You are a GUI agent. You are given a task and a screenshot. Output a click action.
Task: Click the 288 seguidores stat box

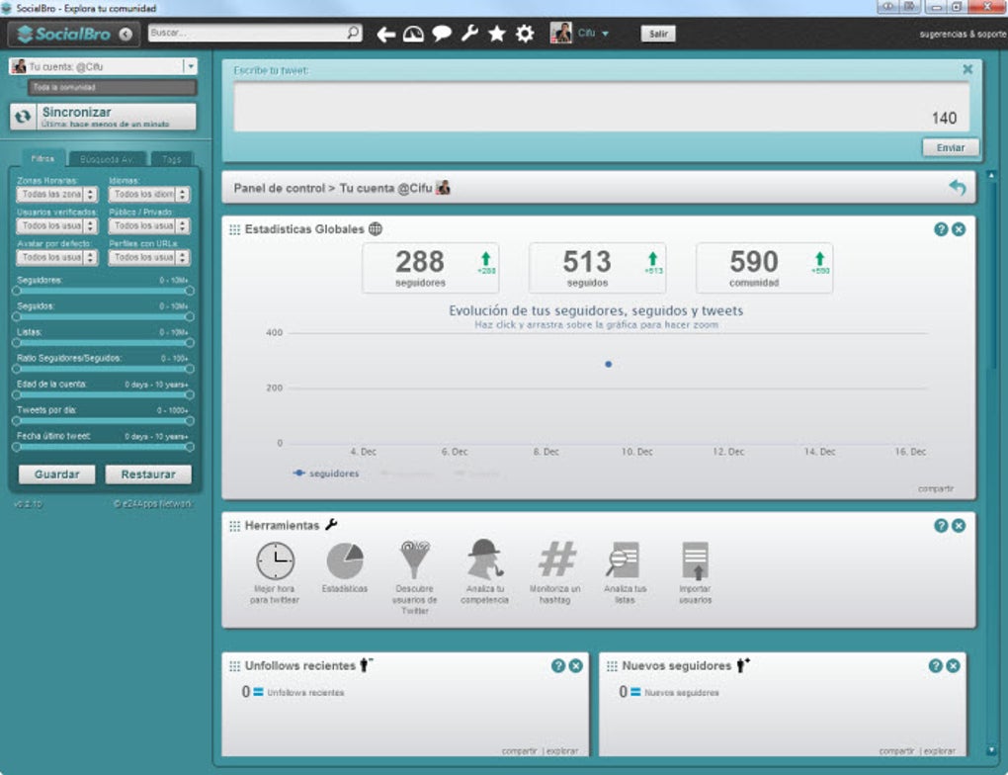[431, 268]
